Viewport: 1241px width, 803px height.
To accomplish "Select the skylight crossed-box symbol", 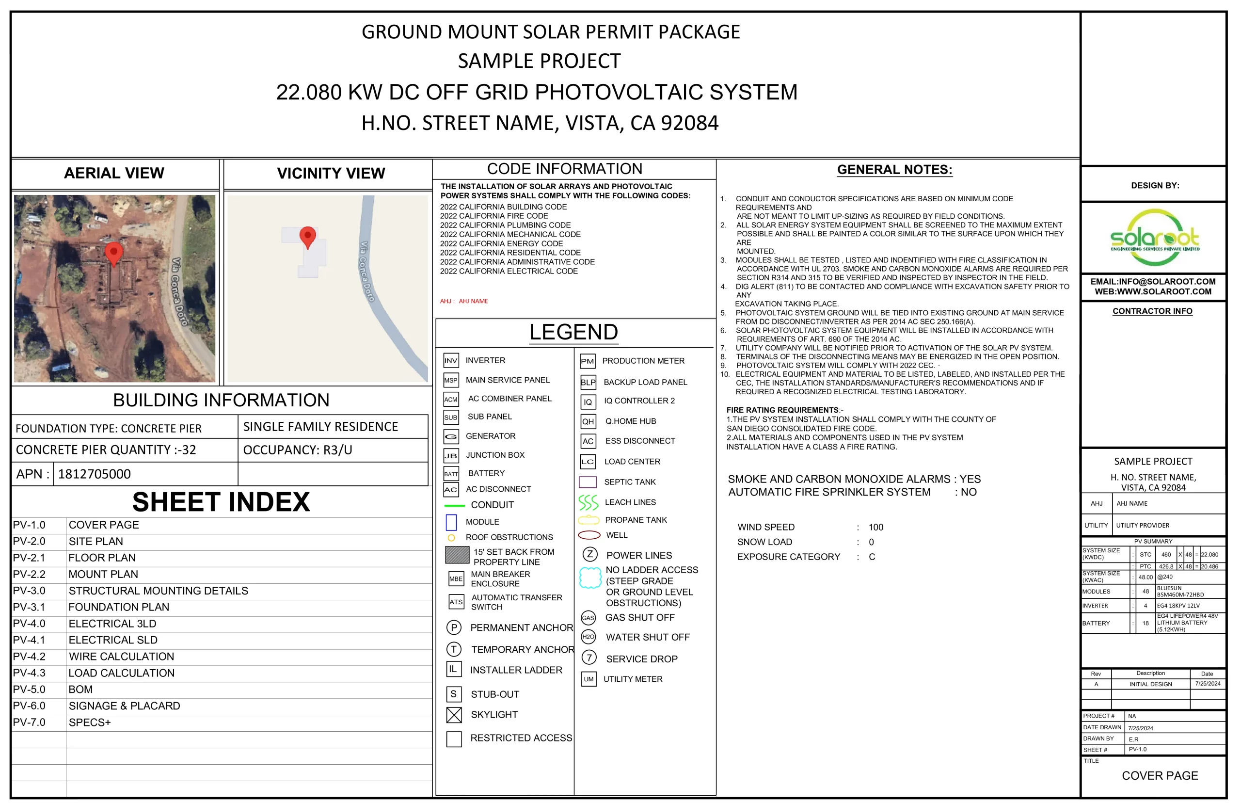I will point(454,715).
